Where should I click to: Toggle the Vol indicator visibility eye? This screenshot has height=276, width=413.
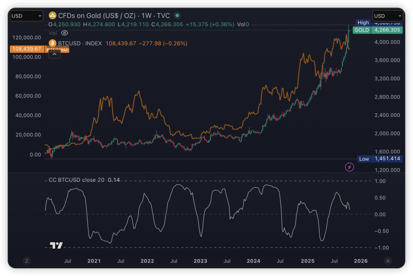pos(65,33)
